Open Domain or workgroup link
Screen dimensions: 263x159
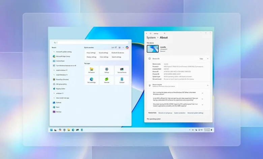pos(165,113)
